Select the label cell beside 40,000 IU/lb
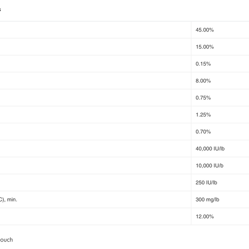 click(95, 149)
